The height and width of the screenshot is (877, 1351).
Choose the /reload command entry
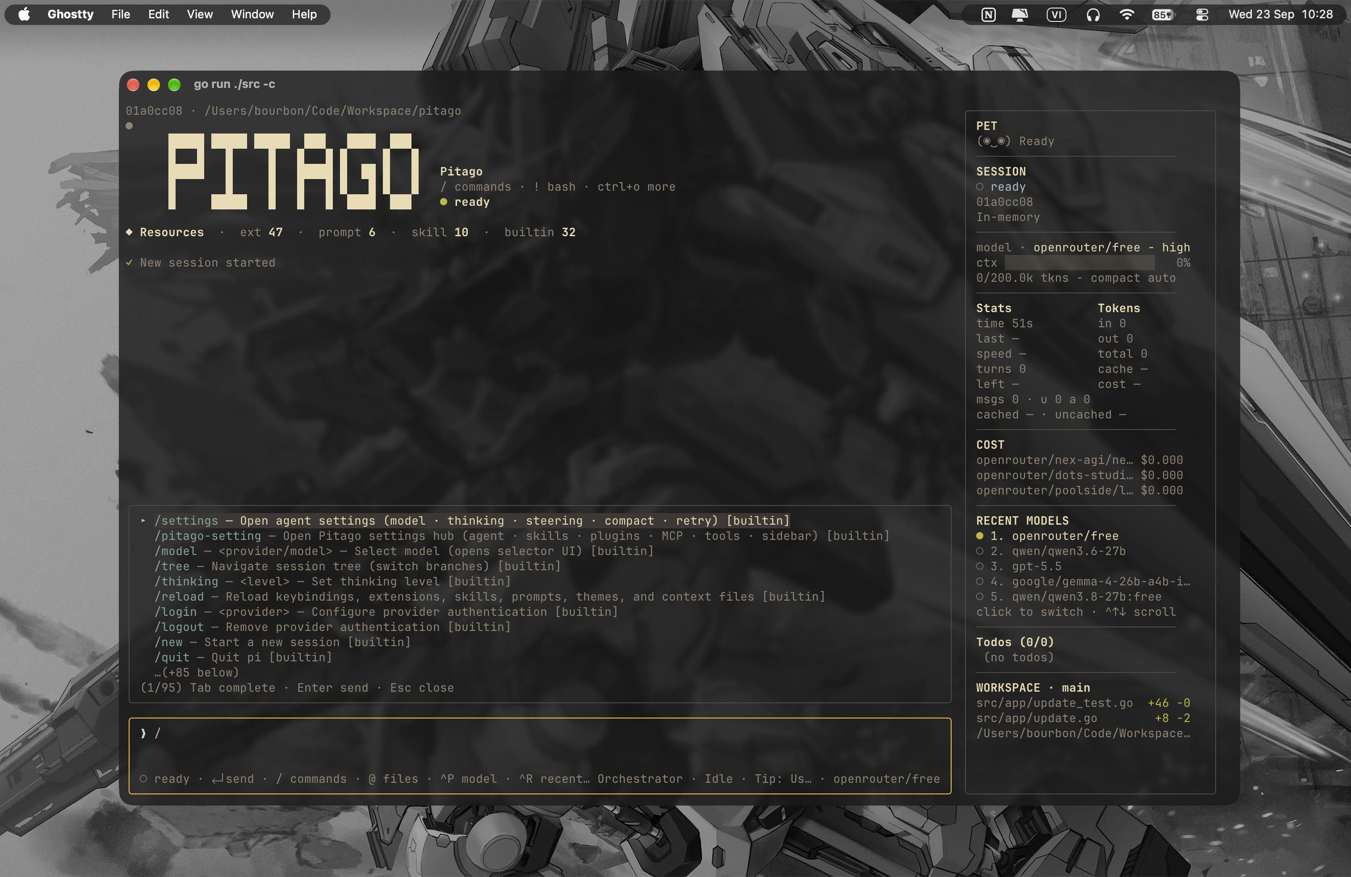[x=489, y=597]
